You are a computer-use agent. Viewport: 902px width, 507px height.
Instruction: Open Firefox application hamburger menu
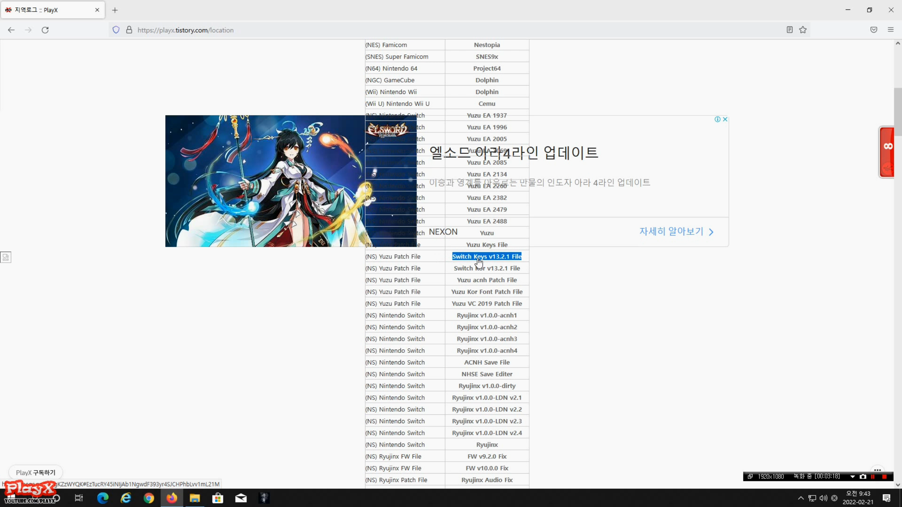[x=891, y=30]
